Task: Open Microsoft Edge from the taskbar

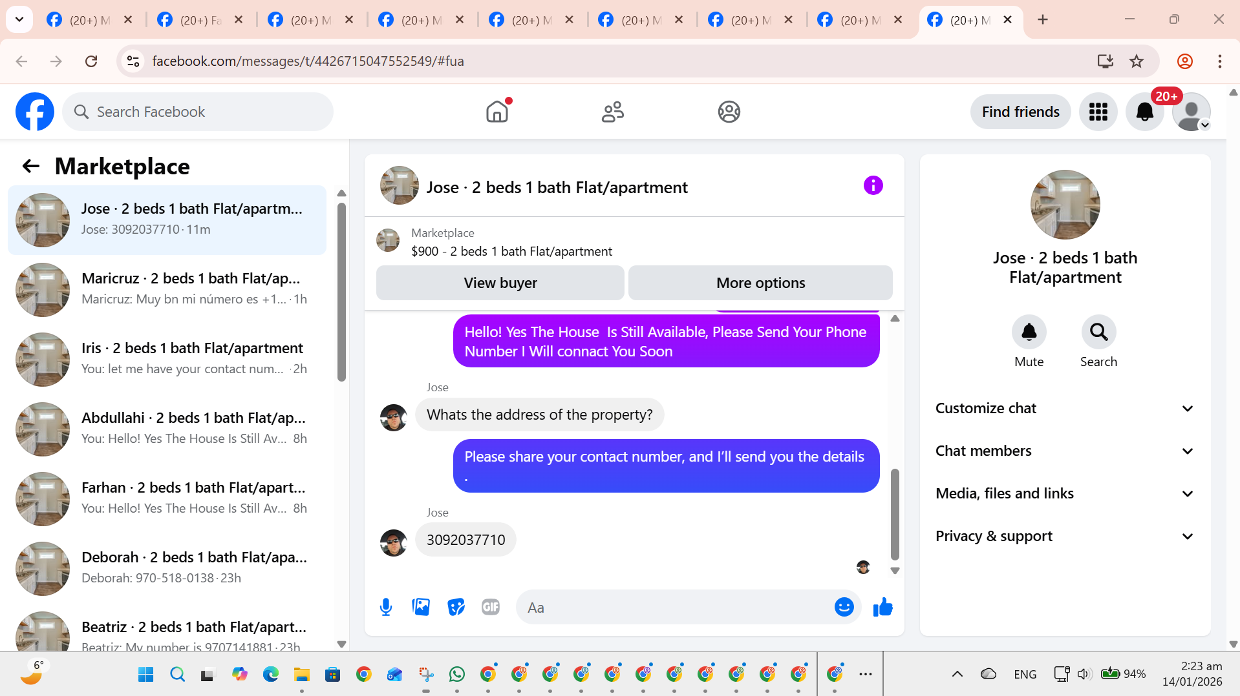Action: (271, 674)
